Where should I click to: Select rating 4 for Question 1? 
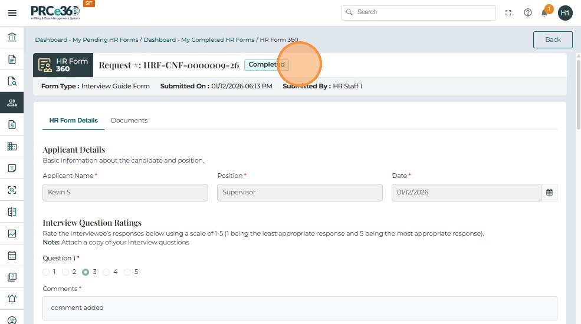click(106, 272)
